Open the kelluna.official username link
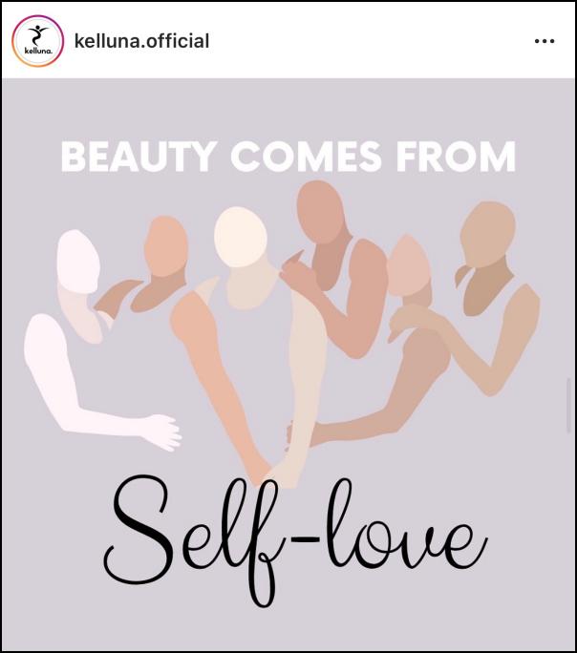 141,41
